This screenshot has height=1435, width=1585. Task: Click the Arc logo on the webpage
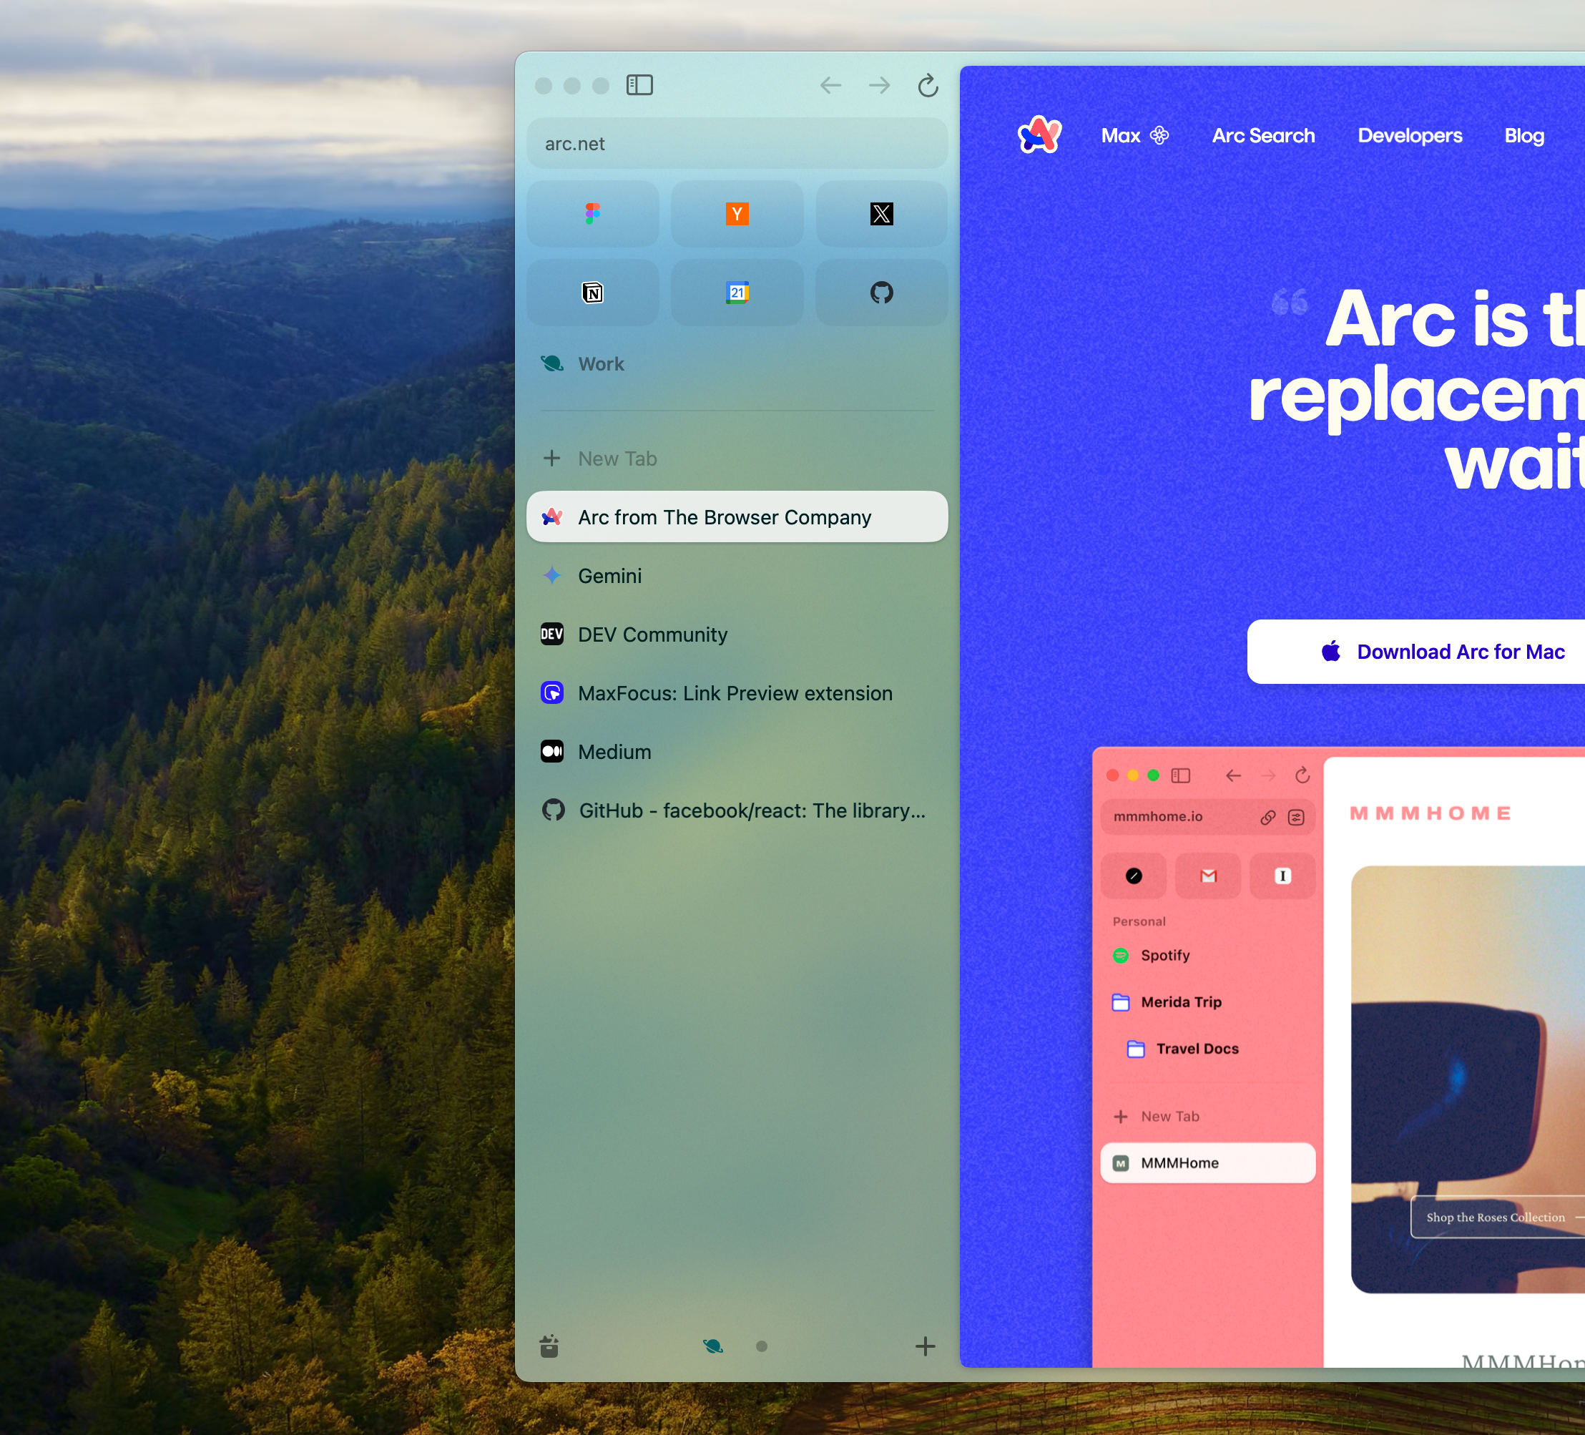[1039, 134]
